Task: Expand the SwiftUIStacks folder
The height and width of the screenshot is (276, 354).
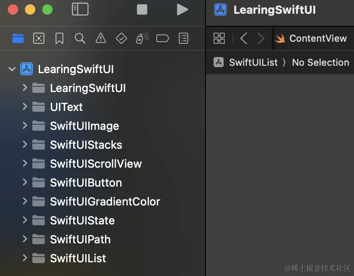Action: (25, 144)
